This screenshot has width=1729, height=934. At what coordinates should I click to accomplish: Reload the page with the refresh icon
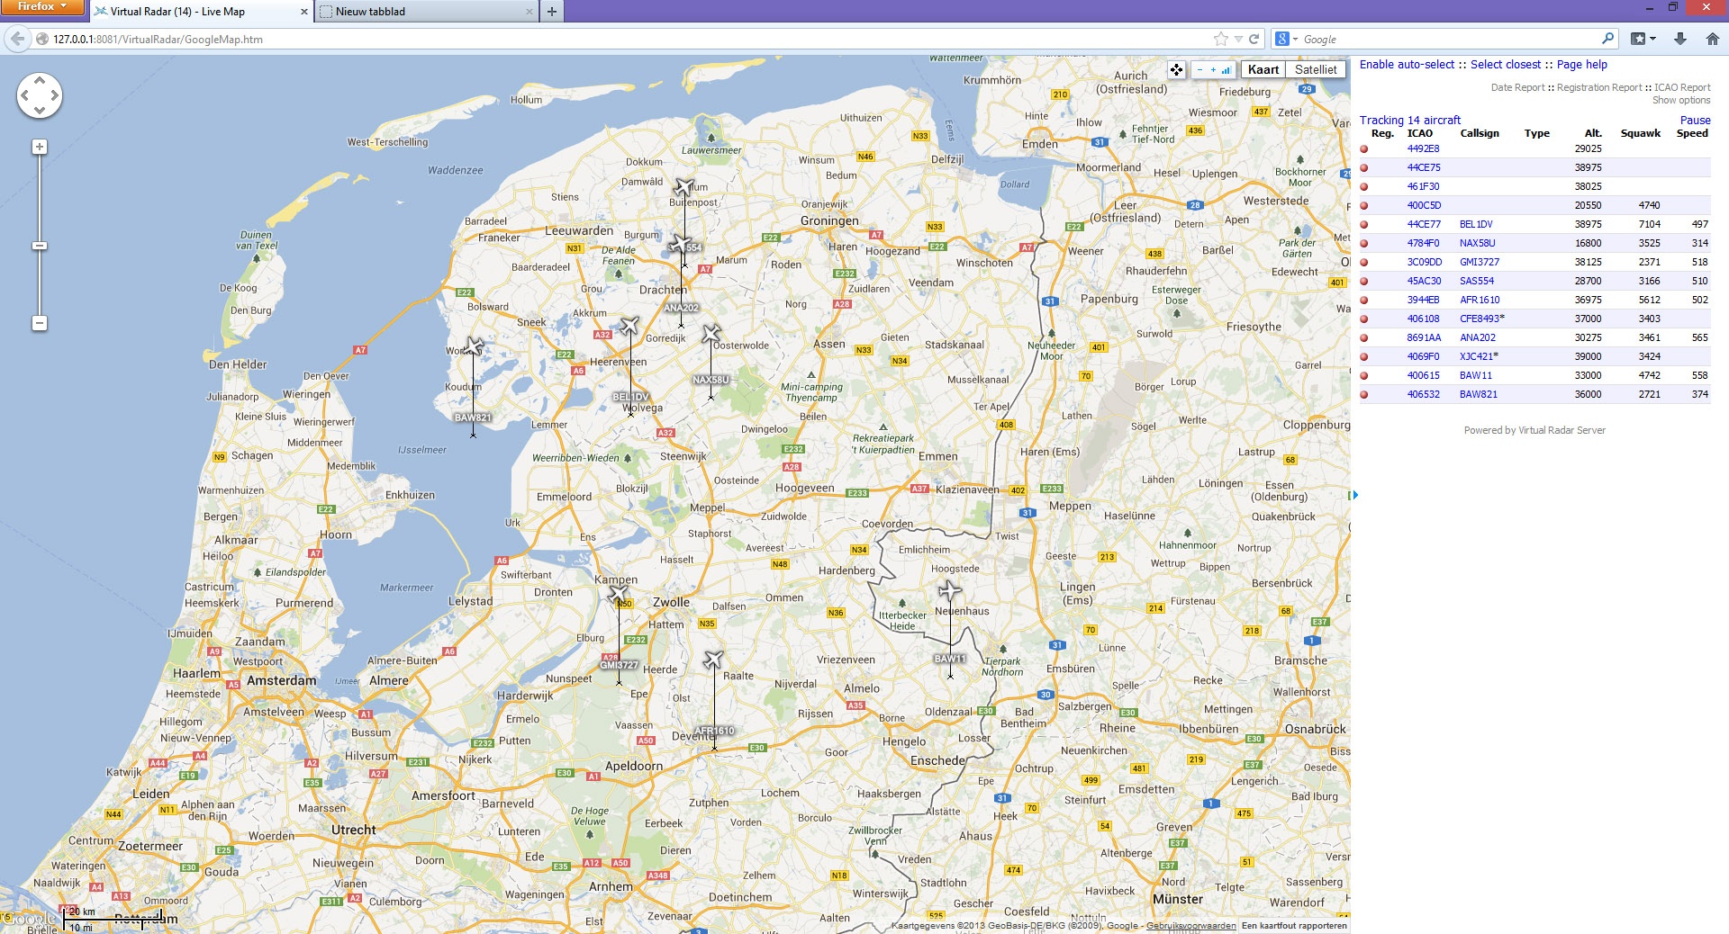1254,39
